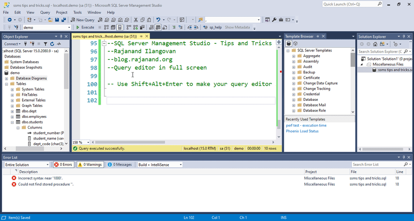This screenshot has height=221, width=414.
Task: Toggle Results to Text output mode
Action: tap(151, 27)
